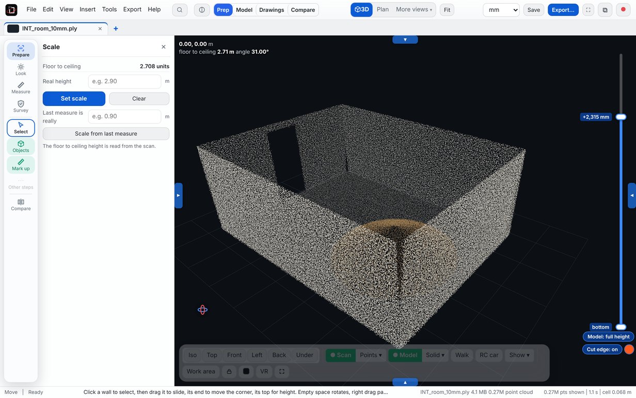This screenshot has width=636, height=398.
Task: Open the Points display dropdown
Action: [x=371, y=355]
